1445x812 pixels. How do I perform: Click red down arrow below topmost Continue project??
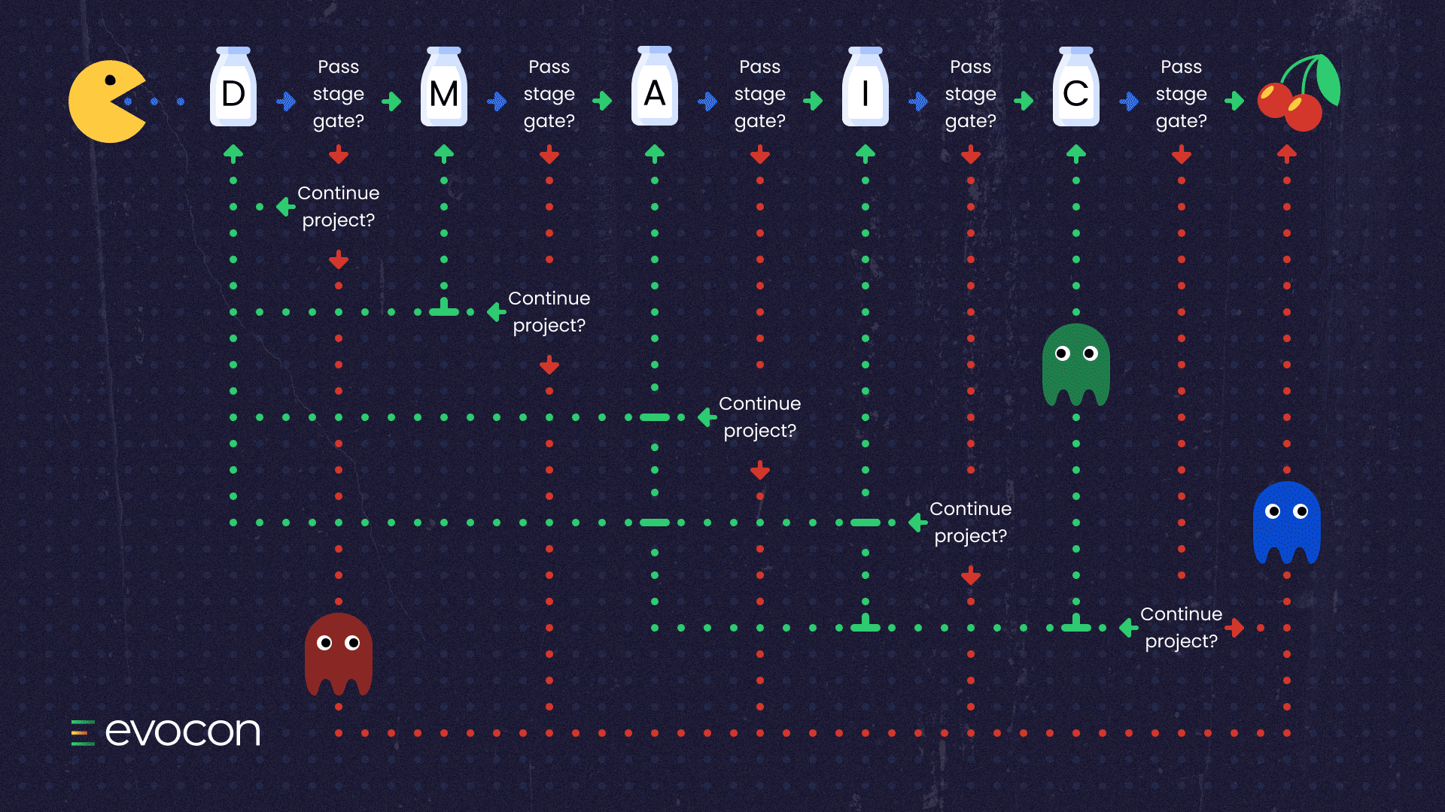339,260
